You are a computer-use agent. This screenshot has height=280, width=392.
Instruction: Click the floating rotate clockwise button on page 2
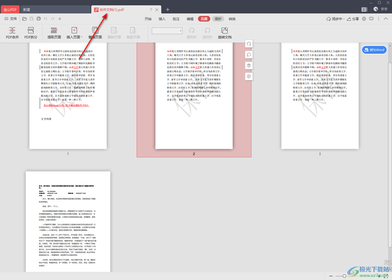pos(249,44)
